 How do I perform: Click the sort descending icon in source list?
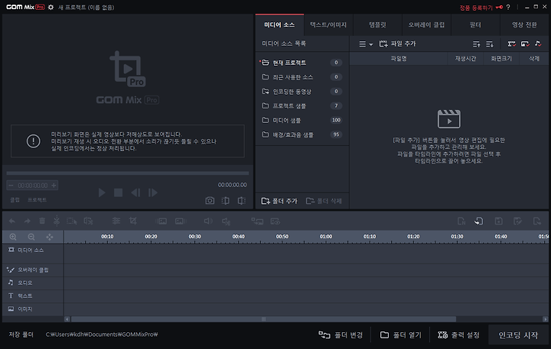[490, 44]
